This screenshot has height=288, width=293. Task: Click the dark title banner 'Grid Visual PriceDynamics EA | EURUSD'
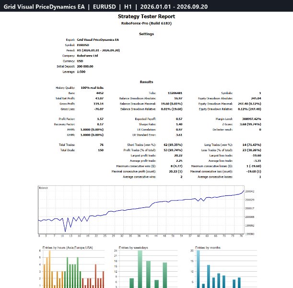[x=147, y=6]
